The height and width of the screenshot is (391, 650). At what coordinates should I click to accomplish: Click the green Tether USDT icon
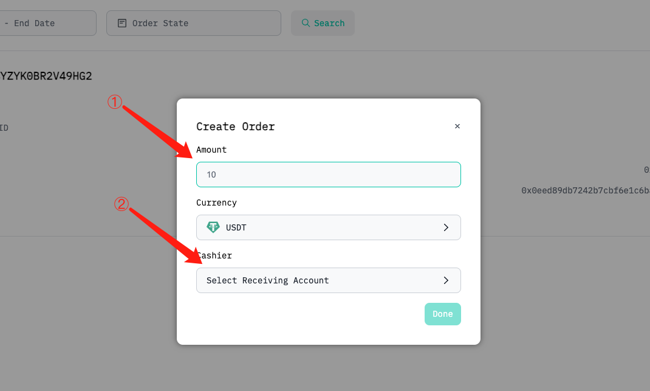(x=213, y=227)
